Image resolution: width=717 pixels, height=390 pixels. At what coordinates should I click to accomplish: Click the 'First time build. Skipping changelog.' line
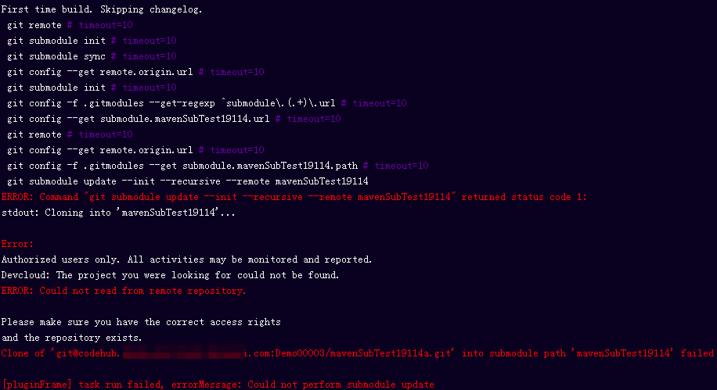[x=102, y=9]
